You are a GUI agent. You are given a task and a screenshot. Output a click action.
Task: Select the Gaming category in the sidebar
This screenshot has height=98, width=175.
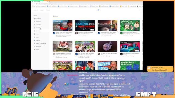(x=37, y=31)
